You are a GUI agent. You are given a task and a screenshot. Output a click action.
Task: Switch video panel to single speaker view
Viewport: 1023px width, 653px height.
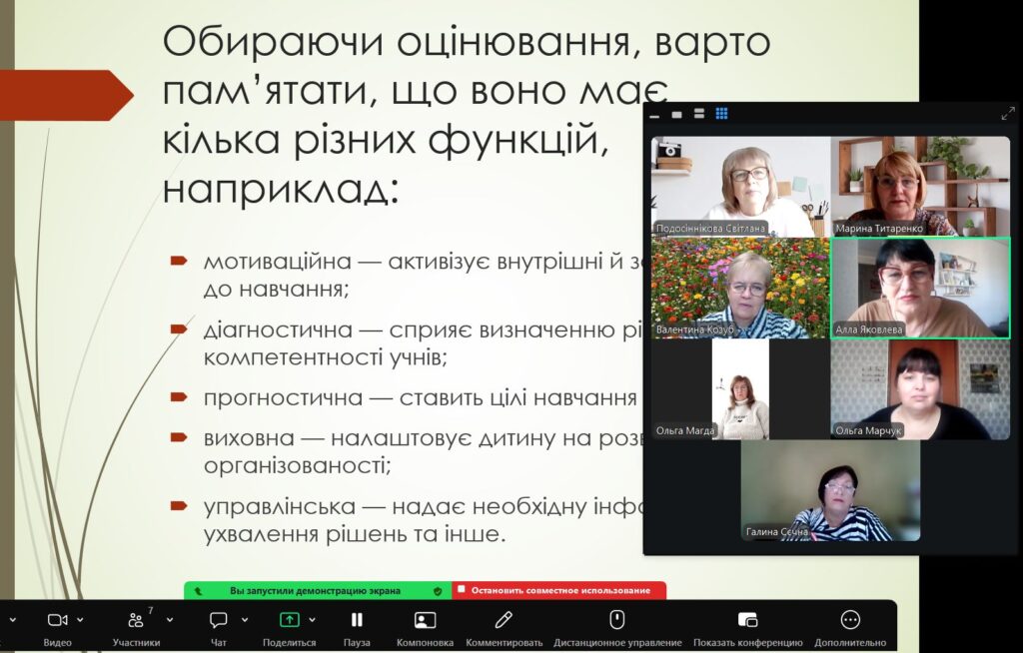tap(676, 114)
